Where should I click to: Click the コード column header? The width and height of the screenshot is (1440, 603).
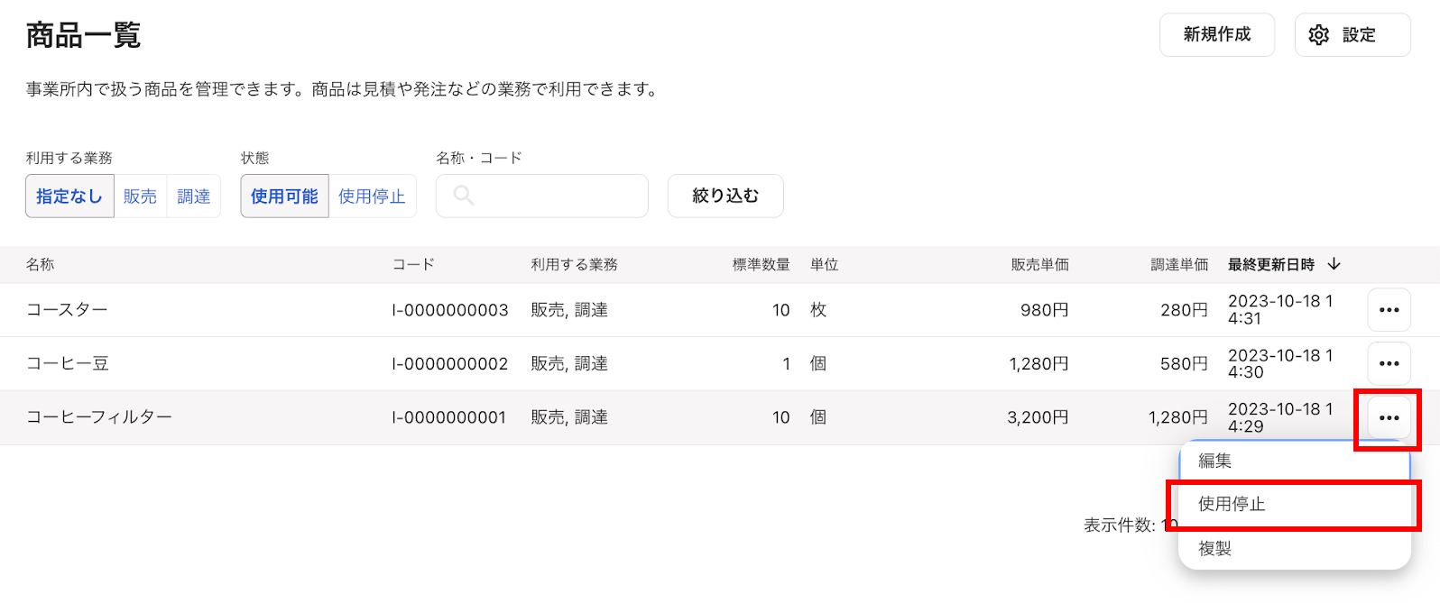(413, 264)
